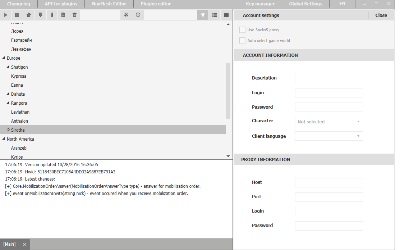Collapse the Dahuta tree node
Viewport: 400px width, 250px height.
(8, 94)
